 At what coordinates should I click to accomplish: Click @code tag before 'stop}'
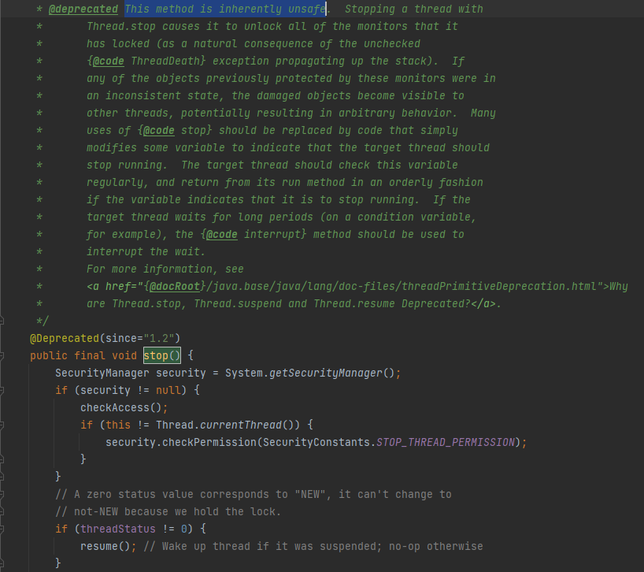(x=158, y=130)
